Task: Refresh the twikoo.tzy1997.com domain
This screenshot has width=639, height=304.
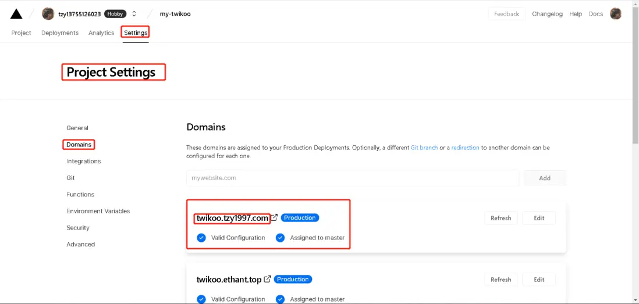Action: pyautogui.click(x=501, y=218)
